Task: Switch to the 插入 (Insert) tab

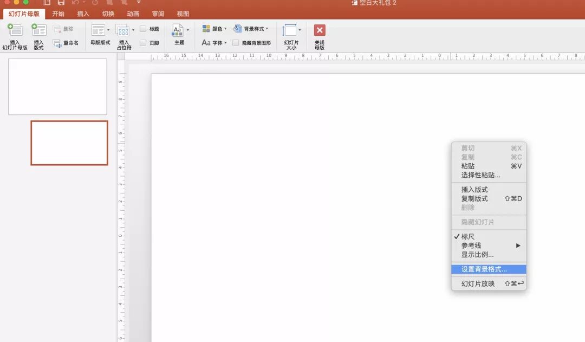Action: click(x=83, y=14)
